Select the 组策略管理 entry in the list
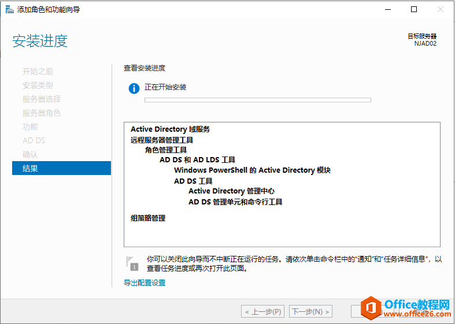455x324 pixels. (148, 218)
